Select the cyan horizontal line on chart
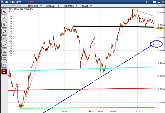The width and height of the screenshot is (165, 113). [82, 69]
